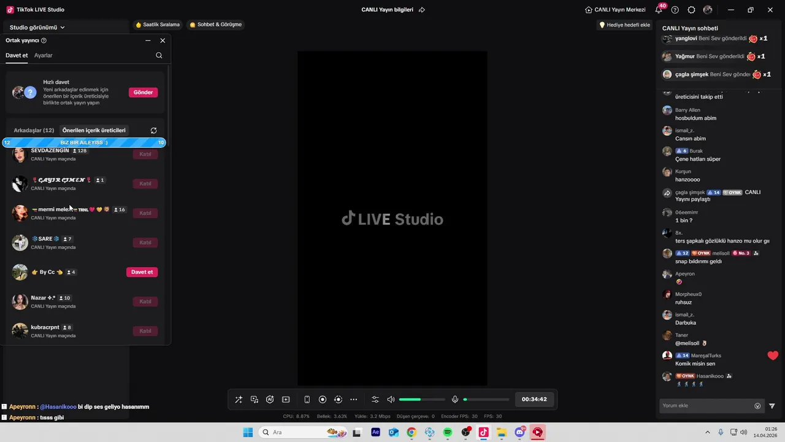
Task: Open After Effects from taskbar
Action: coord(375,432)
